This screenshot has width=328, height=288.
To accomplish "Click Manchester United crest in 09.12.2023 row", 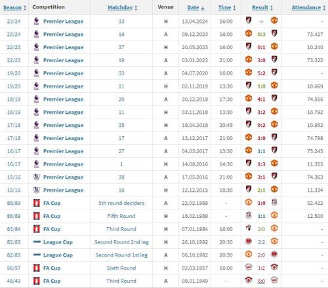I will (x=249, y=33).
